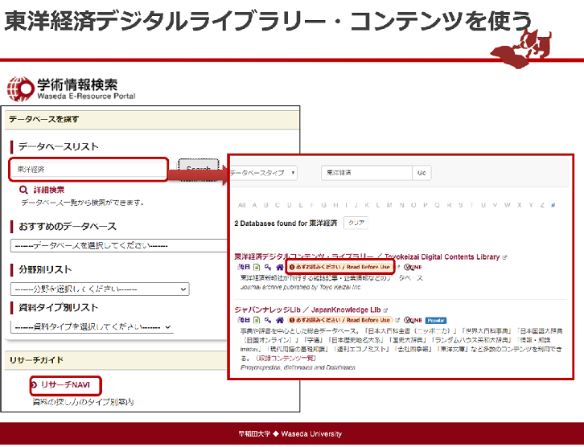
Task: Select the All filter in alphabet index
Action: click(x=241, y=205)
